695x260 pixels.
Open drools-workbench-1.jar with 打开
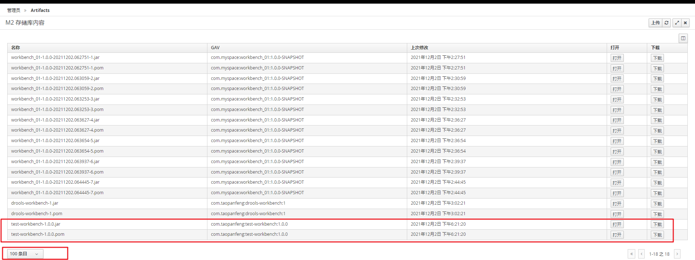tap(617, 204)
